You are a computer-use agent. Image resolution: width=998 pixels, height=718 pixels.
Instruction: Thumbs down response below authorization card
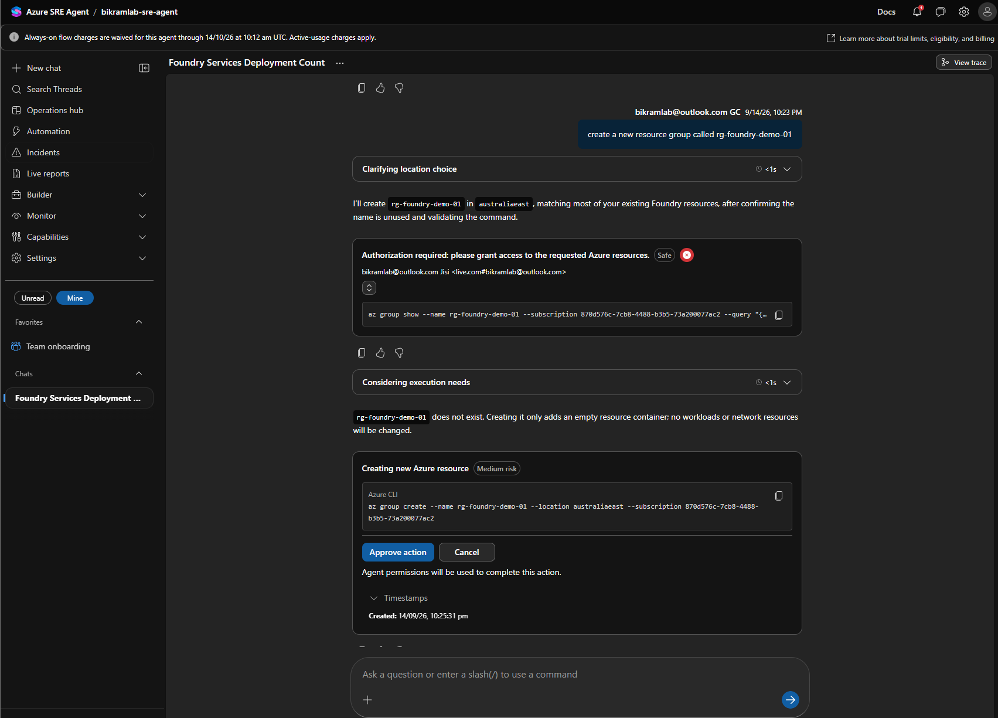coord(399,353)
